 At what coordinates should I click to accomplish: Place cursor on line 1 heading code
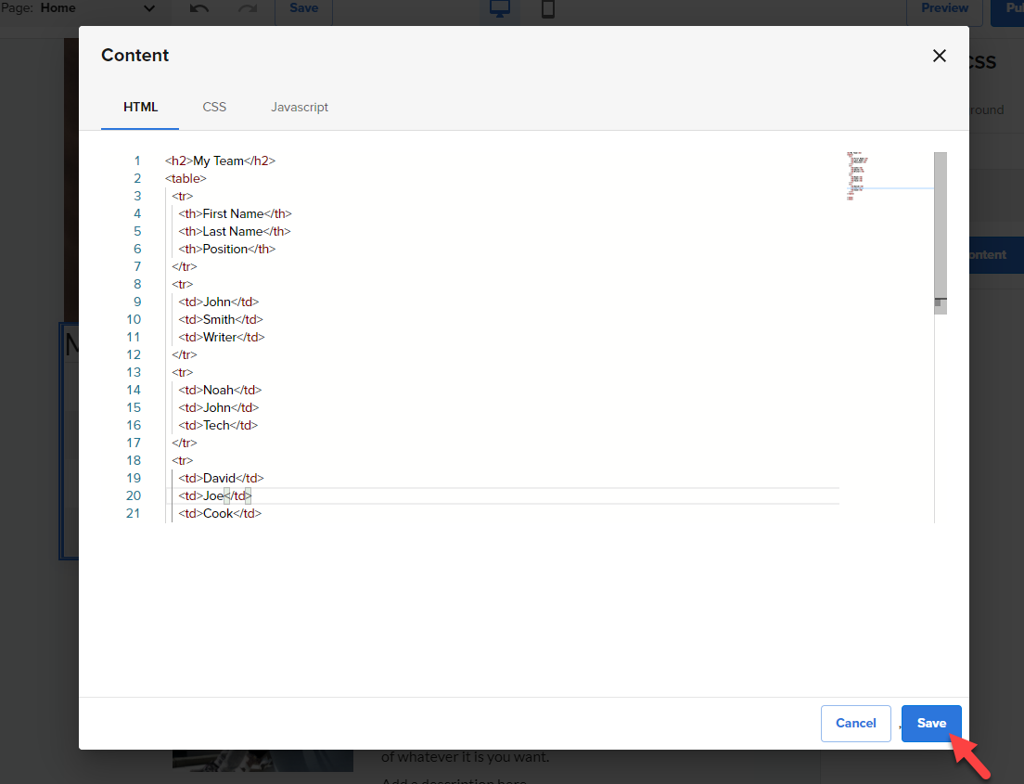pyautogui.click(x=220, y=161)
